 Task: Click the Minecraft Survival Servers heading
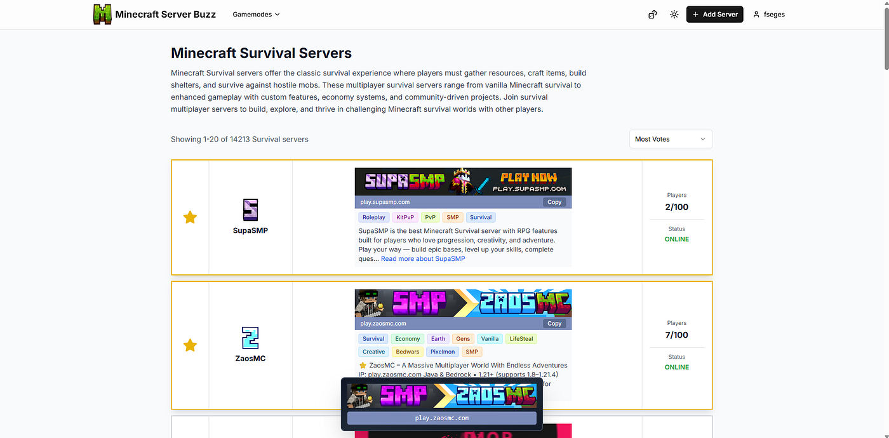click(x=262, y=53)
